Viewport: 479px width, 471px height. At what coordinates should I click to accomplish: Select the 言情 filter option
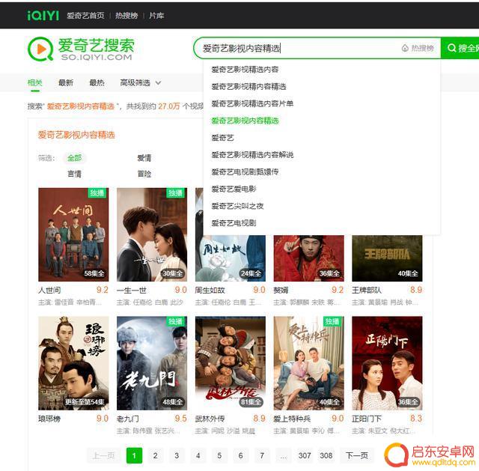(75, 174)
